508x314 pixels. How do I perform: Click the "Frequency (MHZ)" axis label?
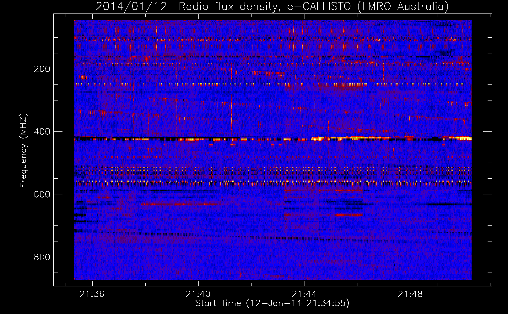(x=24, y=151)
